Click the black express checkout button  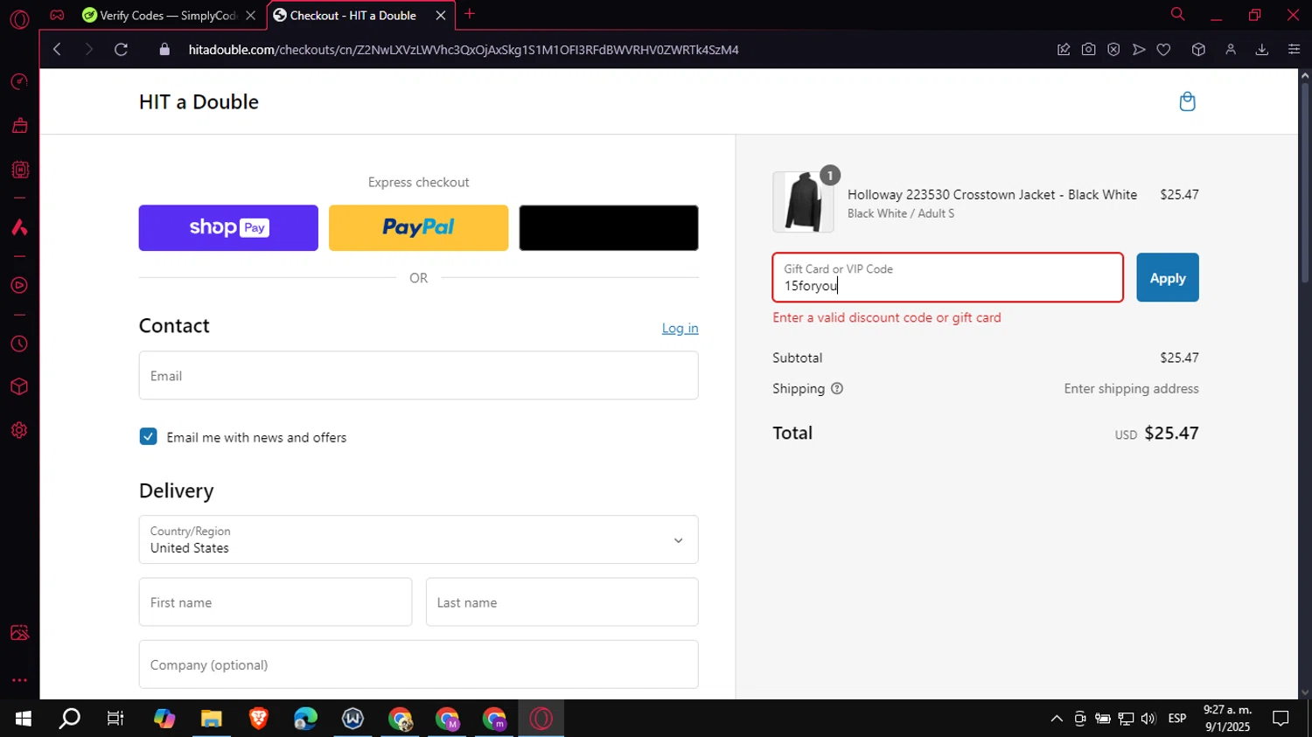[609, 228]
